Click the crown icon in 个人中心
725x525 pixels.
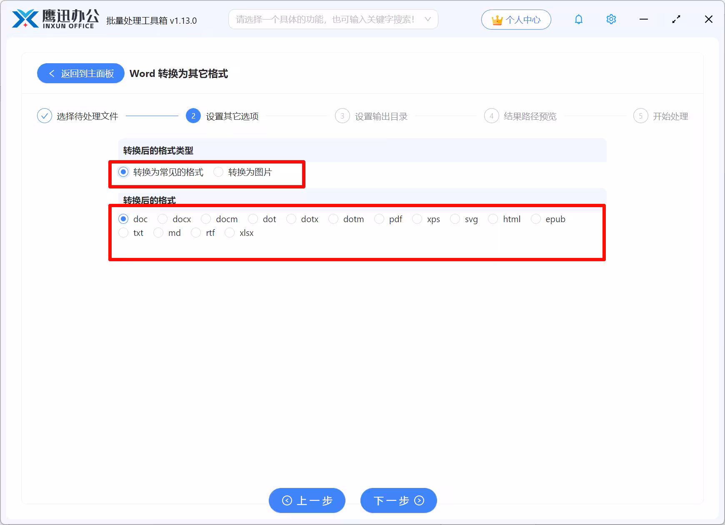(x=497, y=19)
